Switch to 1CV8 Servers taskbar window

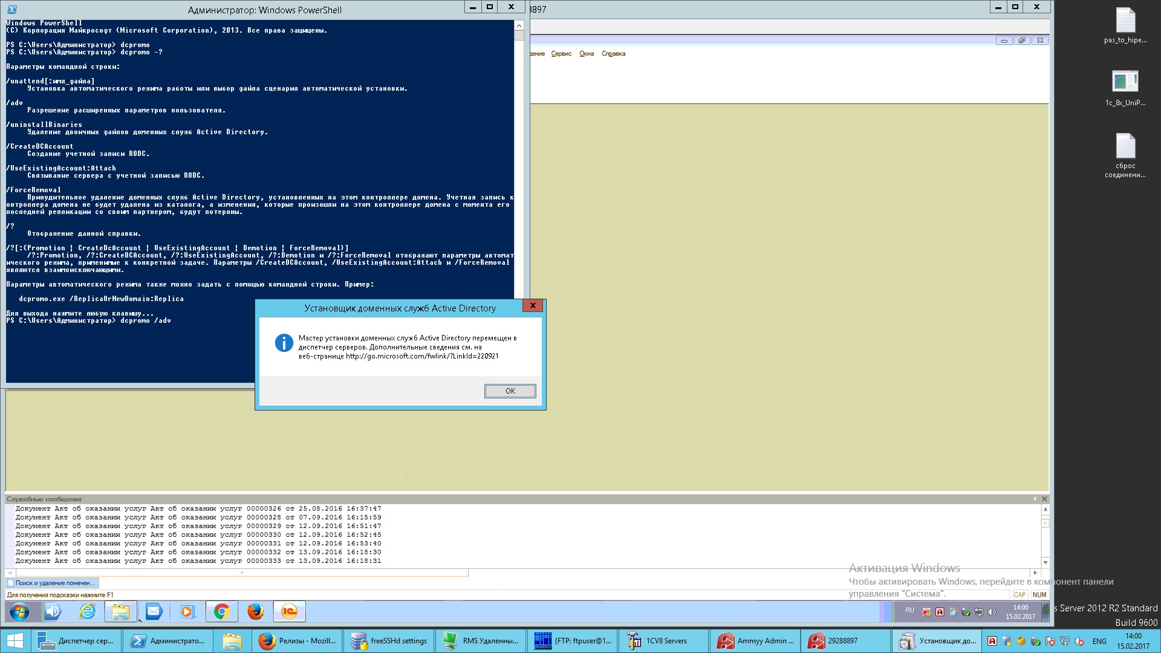click(665, 641)
